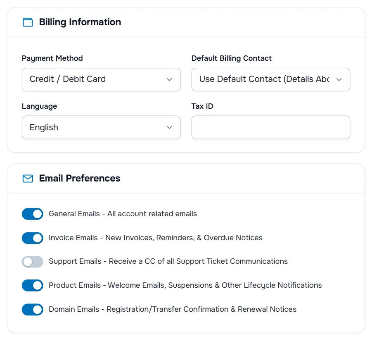Screen dimensions: 372x339
Task: Click the Tax ID label
Action: [x=202, y=106]
